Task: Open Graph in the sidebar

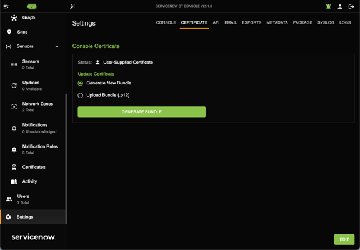Action: (x=29, y=17)
